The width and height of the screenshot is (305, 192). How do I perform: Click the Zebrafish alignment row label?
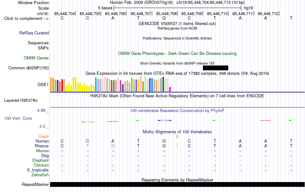[x=40, y=175]
